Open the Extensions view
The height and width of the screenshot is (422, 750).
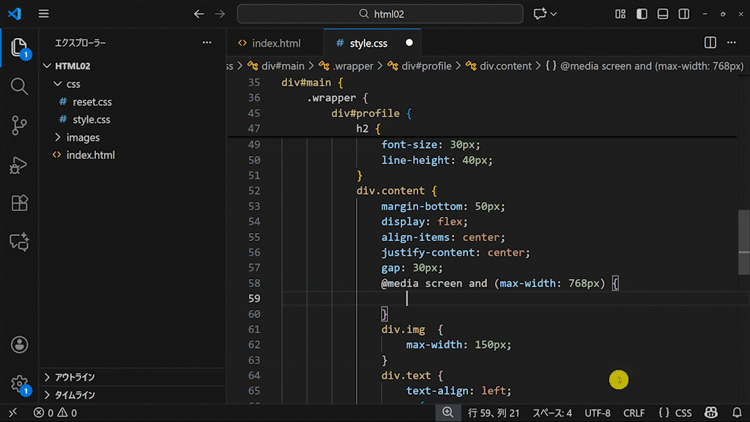[19, 204]
